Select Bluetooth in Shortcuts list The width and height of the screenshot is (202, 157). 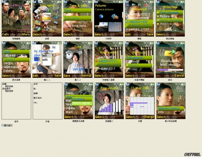139,58
